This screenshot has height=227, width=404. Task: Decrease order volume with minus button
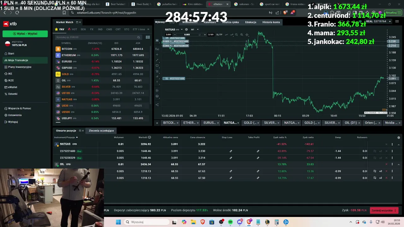175,35
